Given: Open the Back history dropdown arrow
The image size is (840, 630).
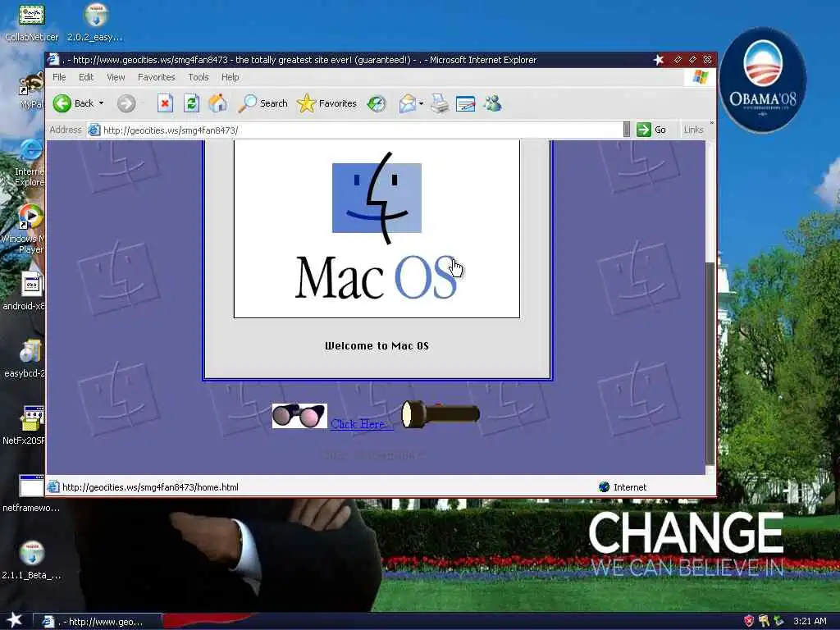Looking at the screenshot, I should coord(101,103).
